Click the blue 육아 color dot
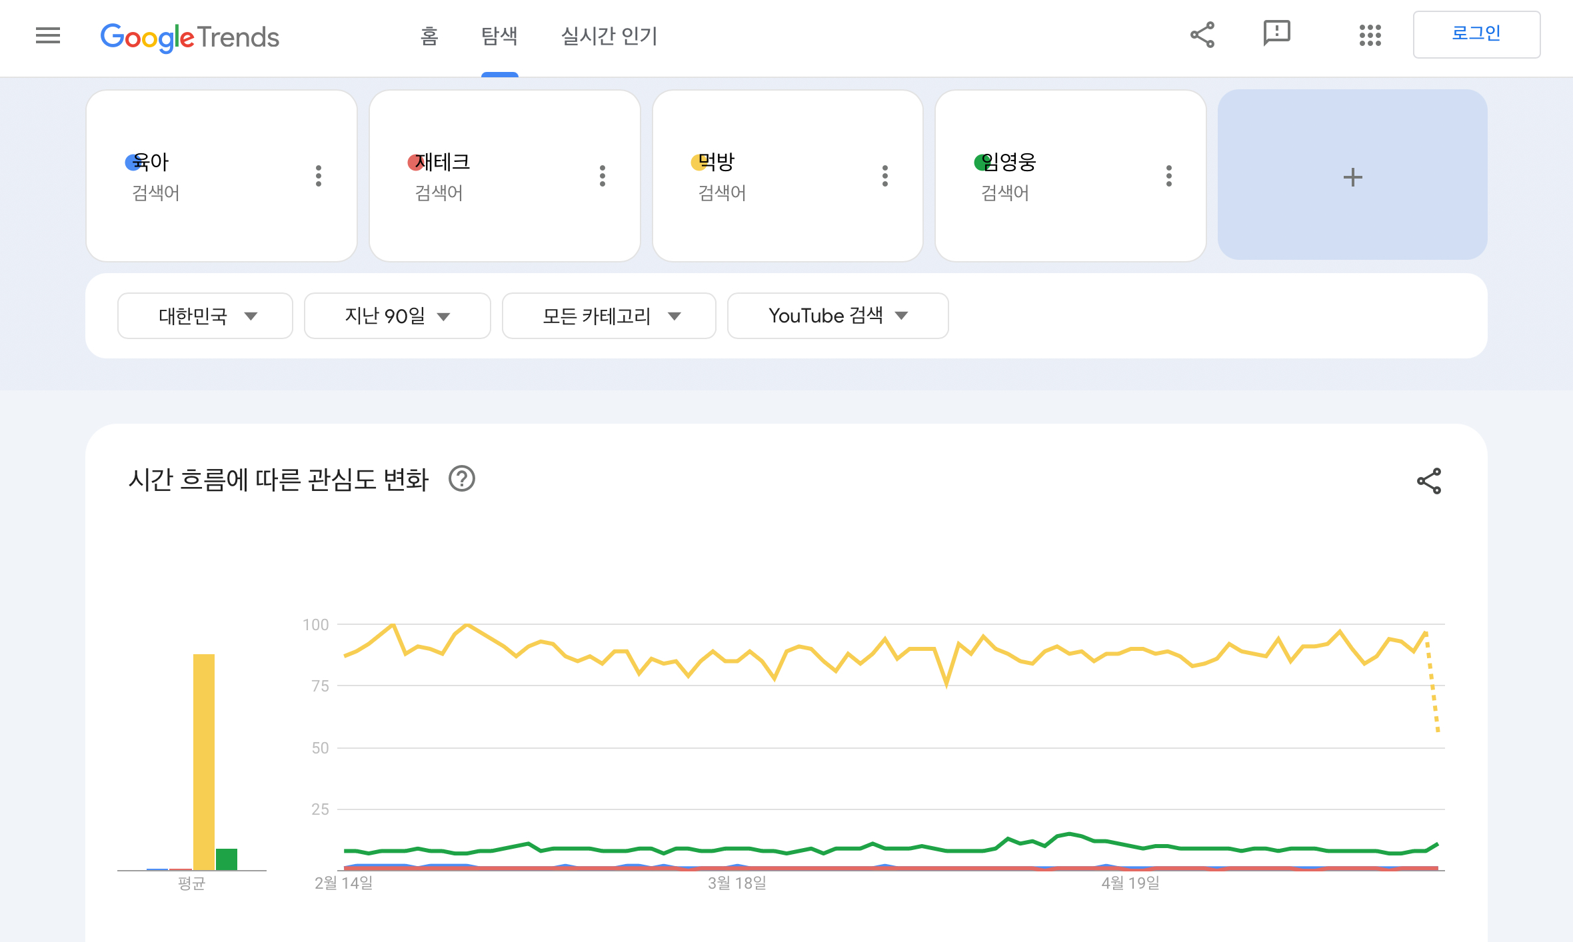 [133, 162]
